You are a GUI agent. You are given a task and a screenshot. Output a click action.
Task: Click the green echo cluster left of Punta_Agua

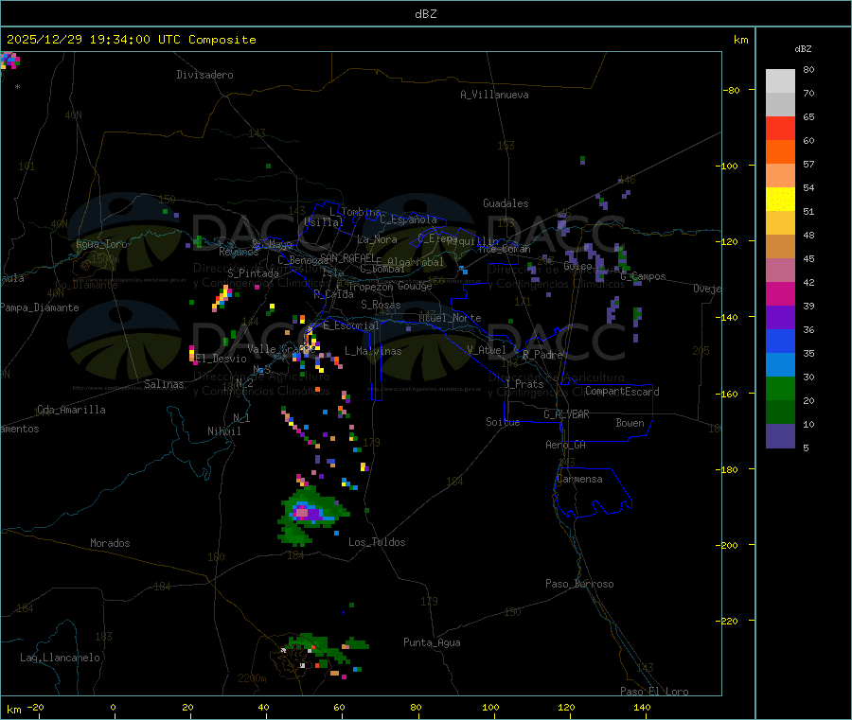[x=317, y=651]
